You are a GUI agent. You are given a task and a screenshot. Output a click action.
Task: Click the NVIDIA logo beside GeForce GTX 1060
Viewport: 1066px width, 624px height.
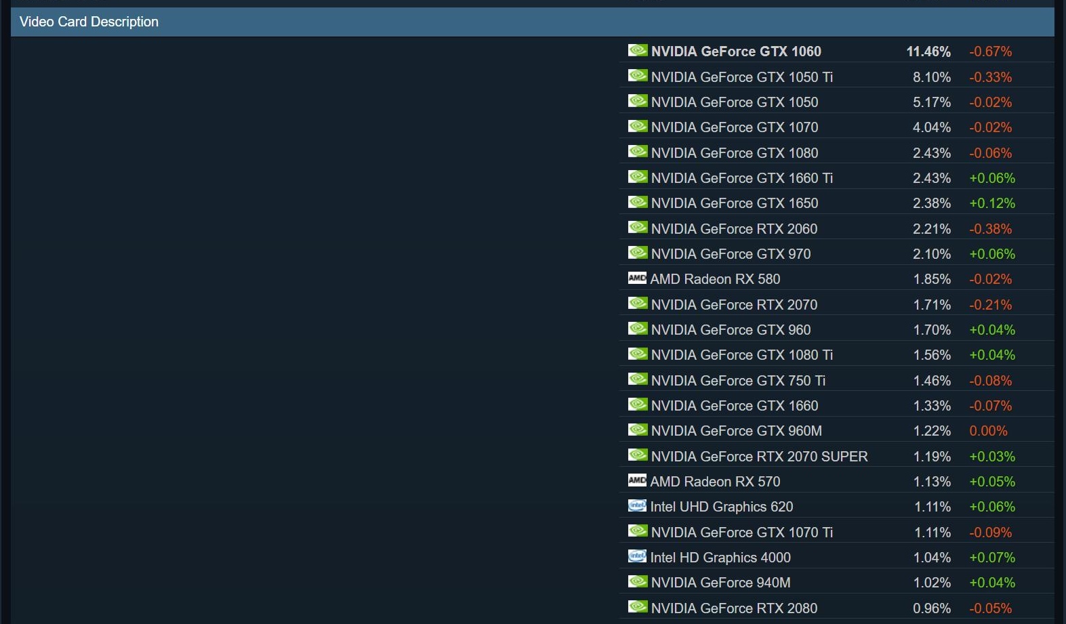coord(638,50)
